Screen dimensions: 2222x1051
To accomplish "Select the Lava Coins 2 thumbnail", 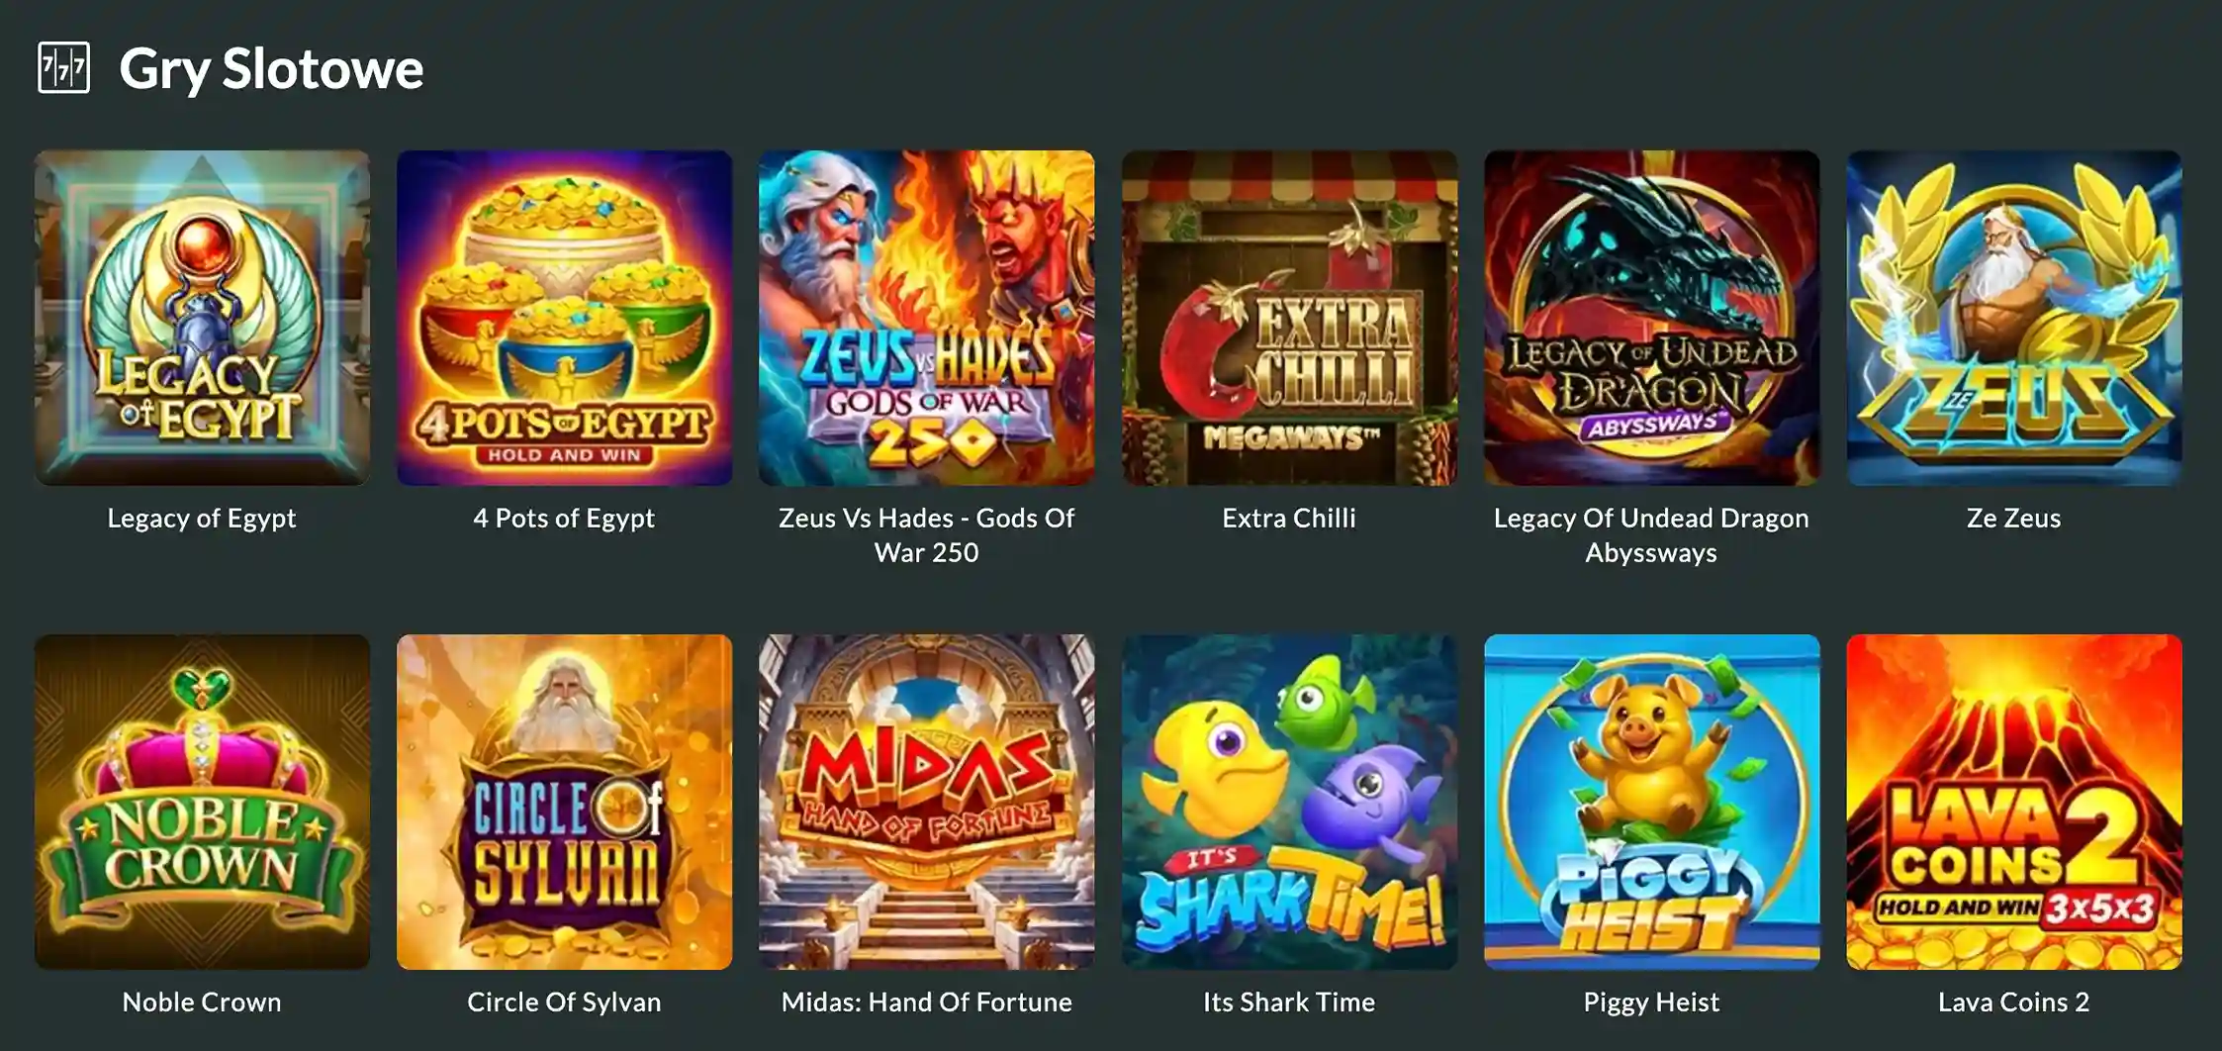I will pos(2013,802).
